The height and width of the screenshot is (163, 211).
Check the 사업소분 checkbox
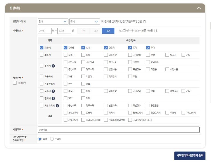point(167,69)
